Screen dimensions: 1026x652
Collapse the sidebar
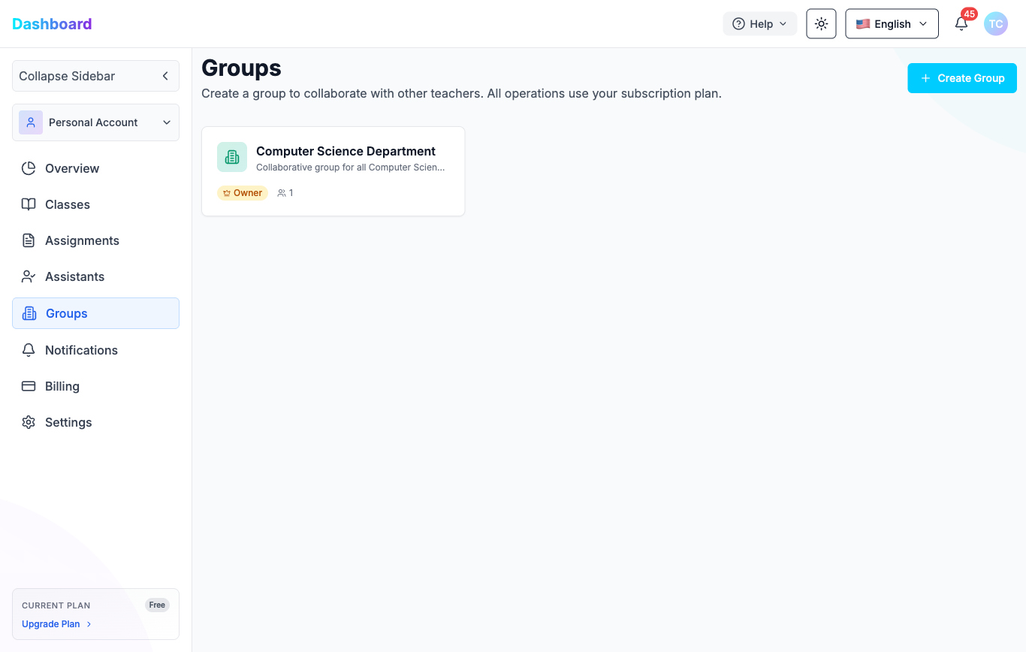pos(95,76)
